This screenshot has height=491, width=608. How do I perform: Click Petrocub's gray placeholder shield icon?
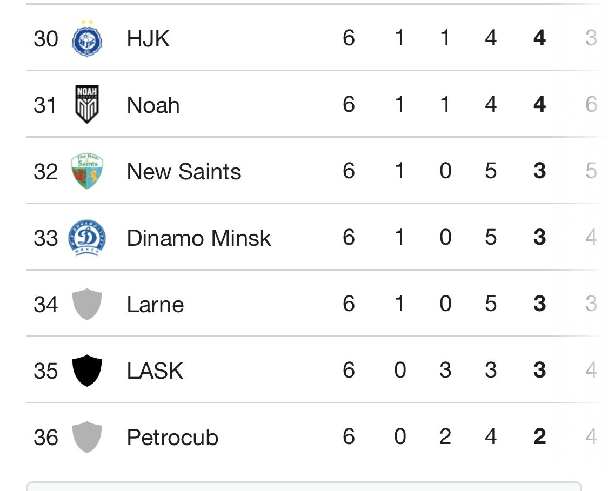click(87, 437)
